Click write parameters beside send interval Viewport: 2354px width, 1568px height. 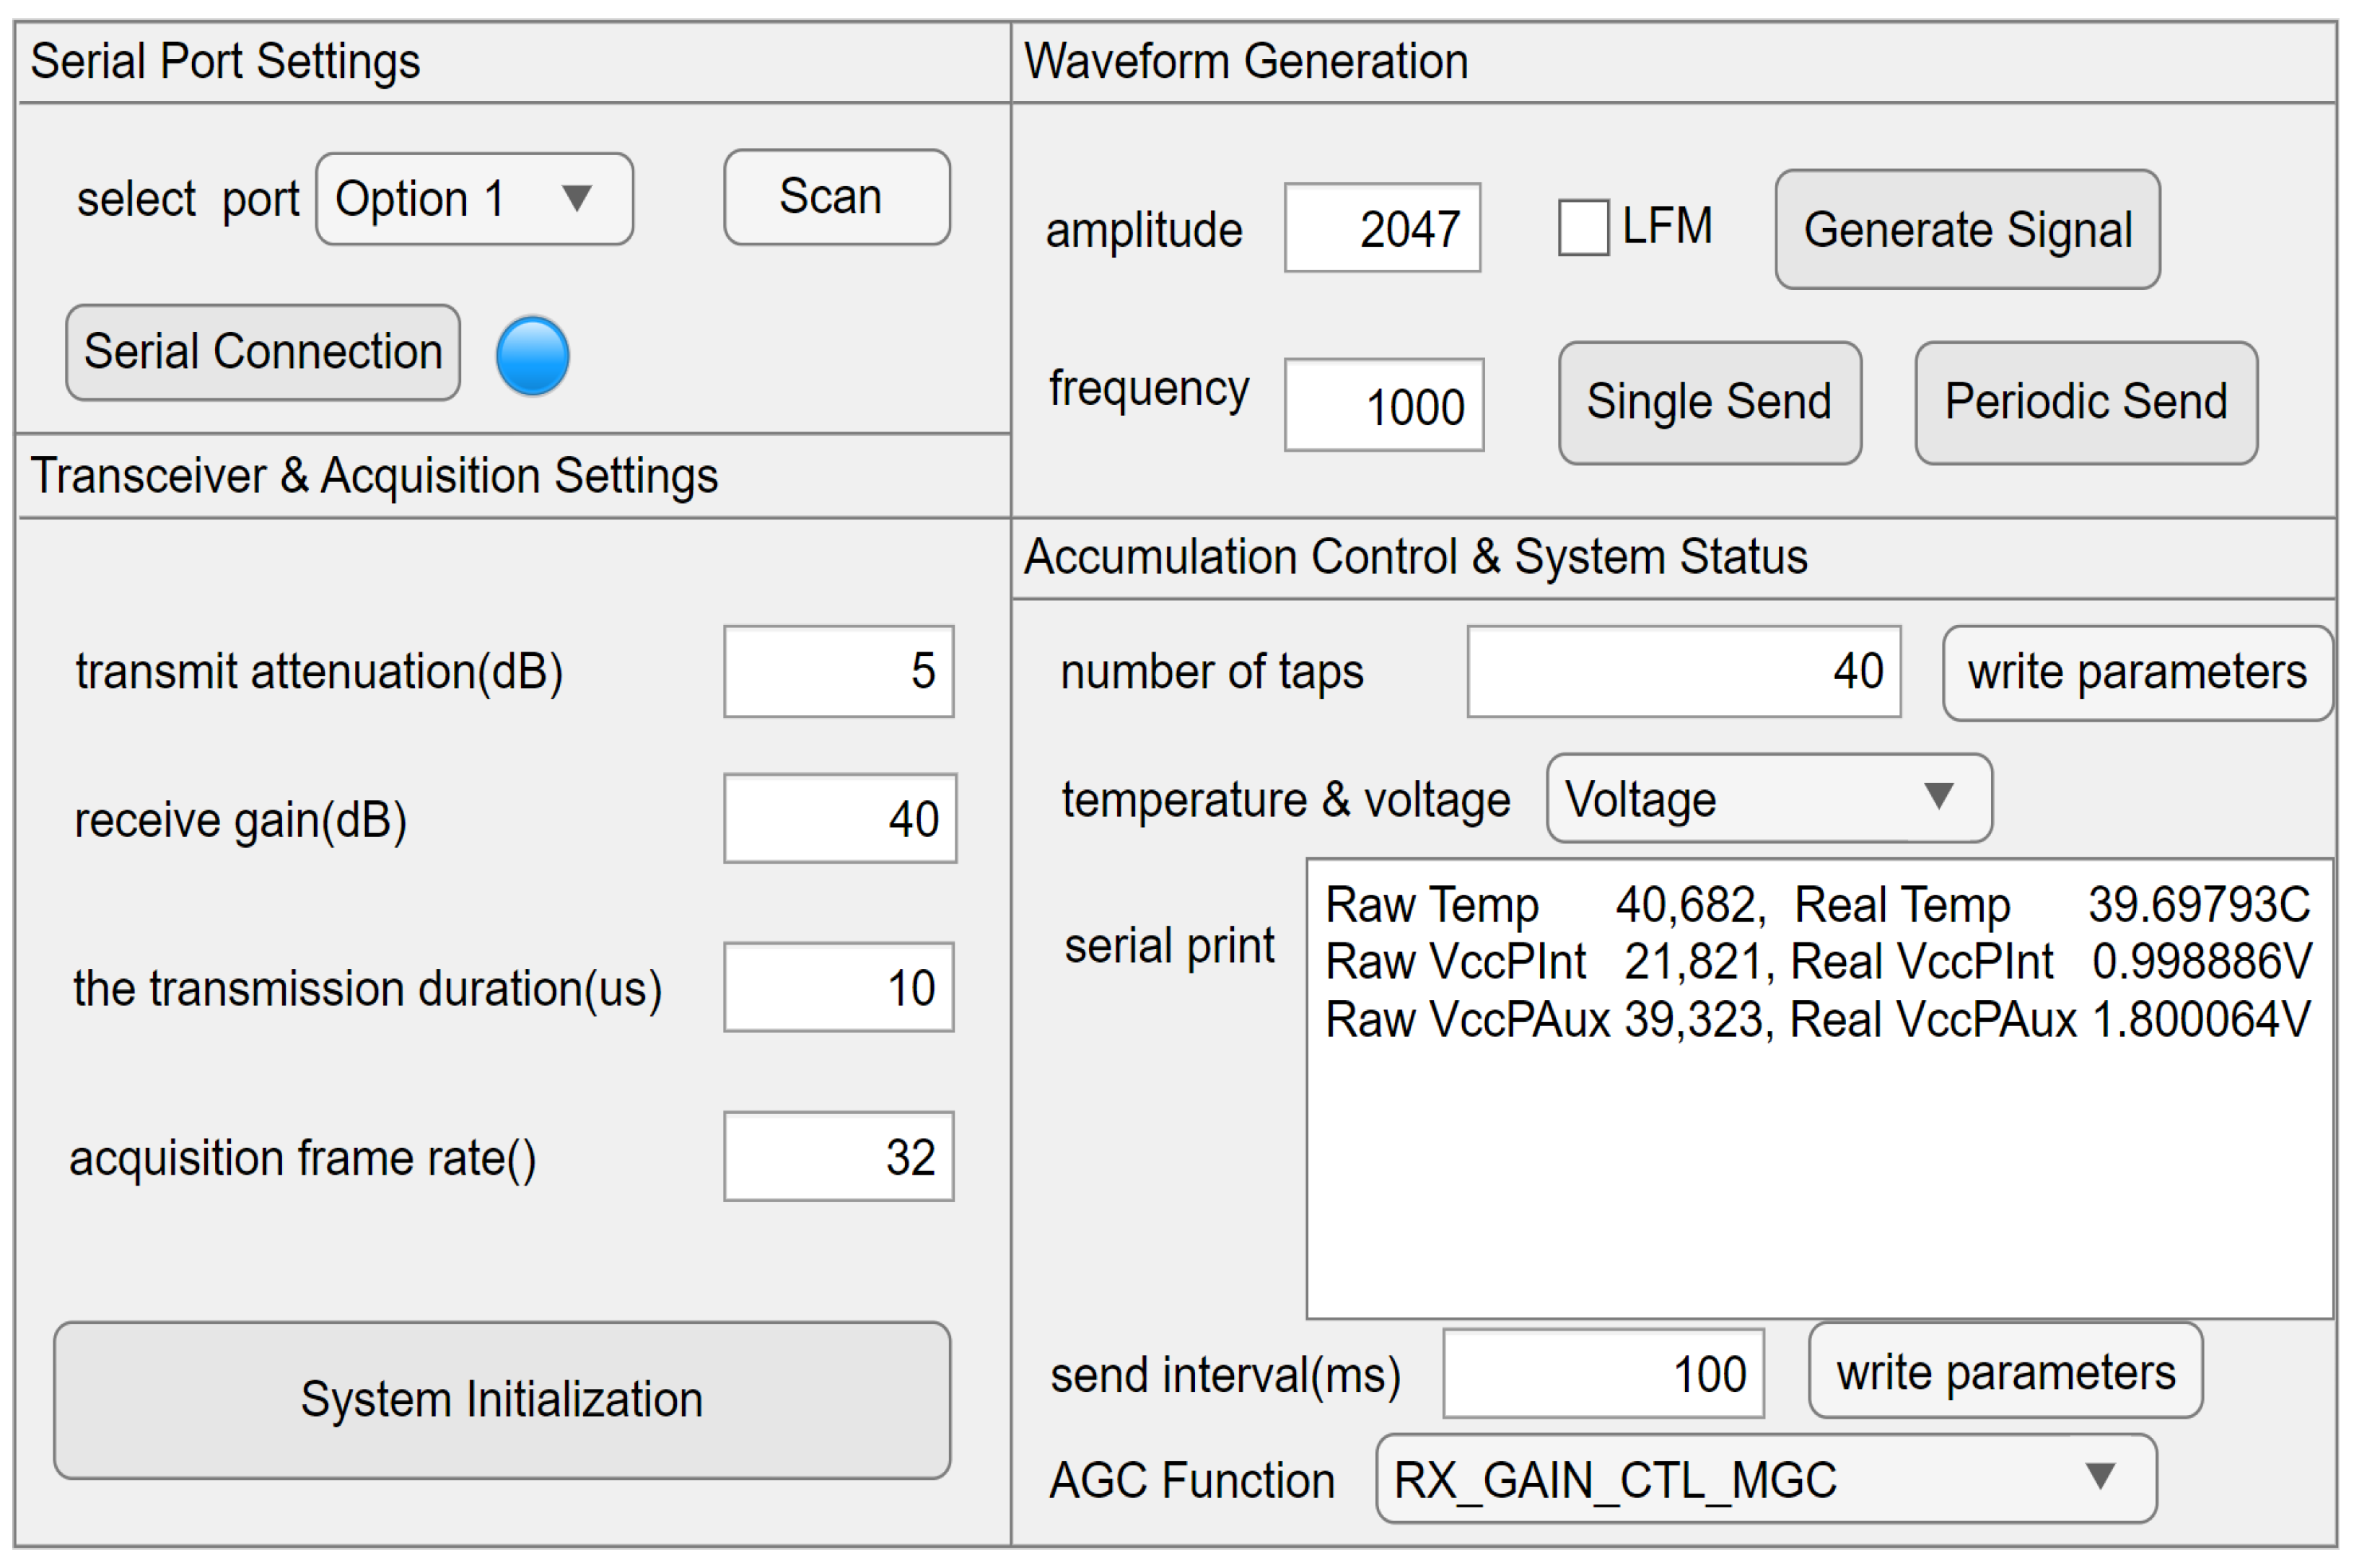(x=2004, y=1372)
